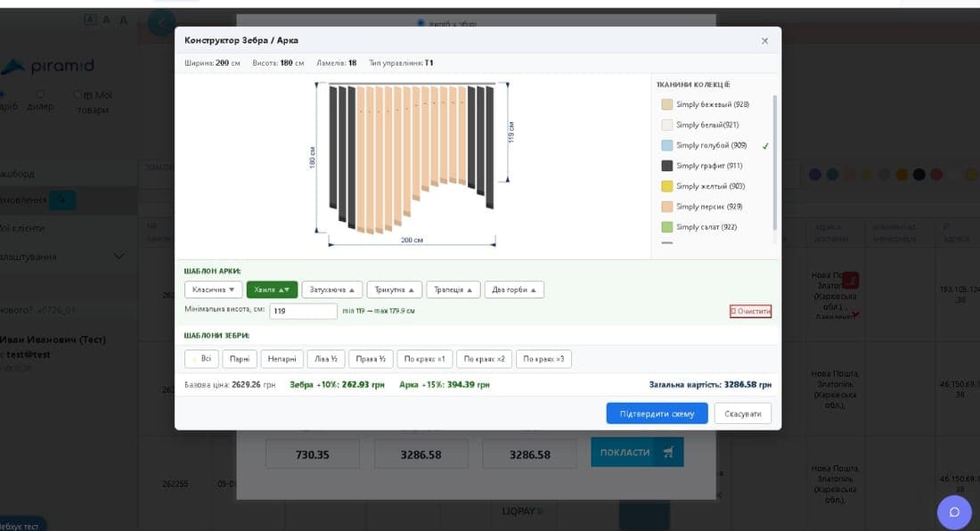Screen dimensions: 980x531
Task: Apply zebra template Ліва ½
Action: point(325,359)
